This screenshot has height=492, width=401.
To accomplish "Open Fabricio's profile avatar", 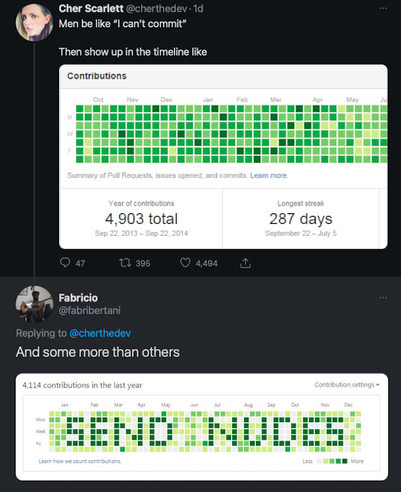I will 34,304.
